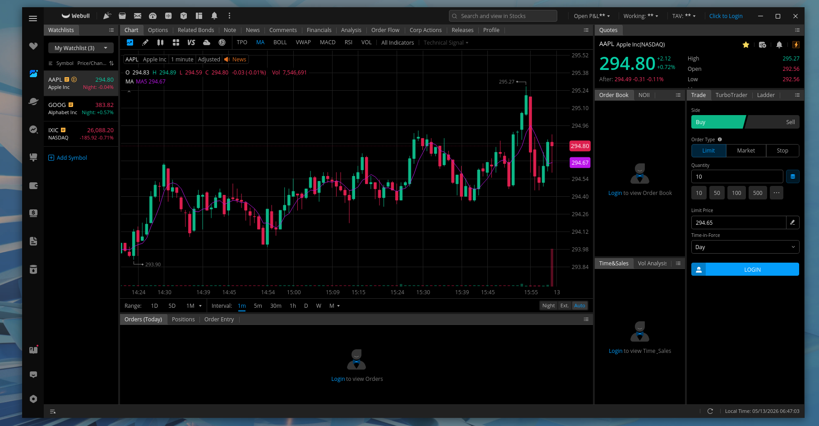Click Login to view Order Book link
Image resolution: width=819 pixels, height=426 pixels.
615,193
